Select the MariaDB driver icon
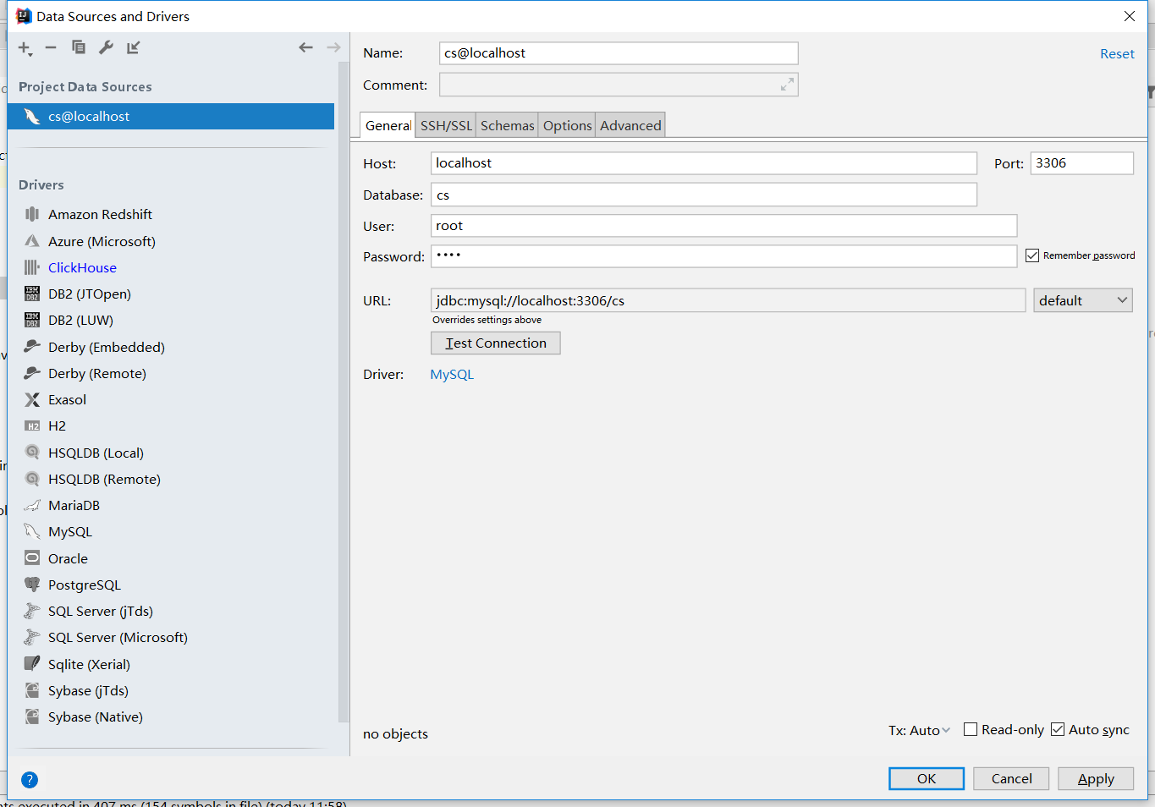The height and width of the screenshot is (807, 1155). [x=32, y=505]
